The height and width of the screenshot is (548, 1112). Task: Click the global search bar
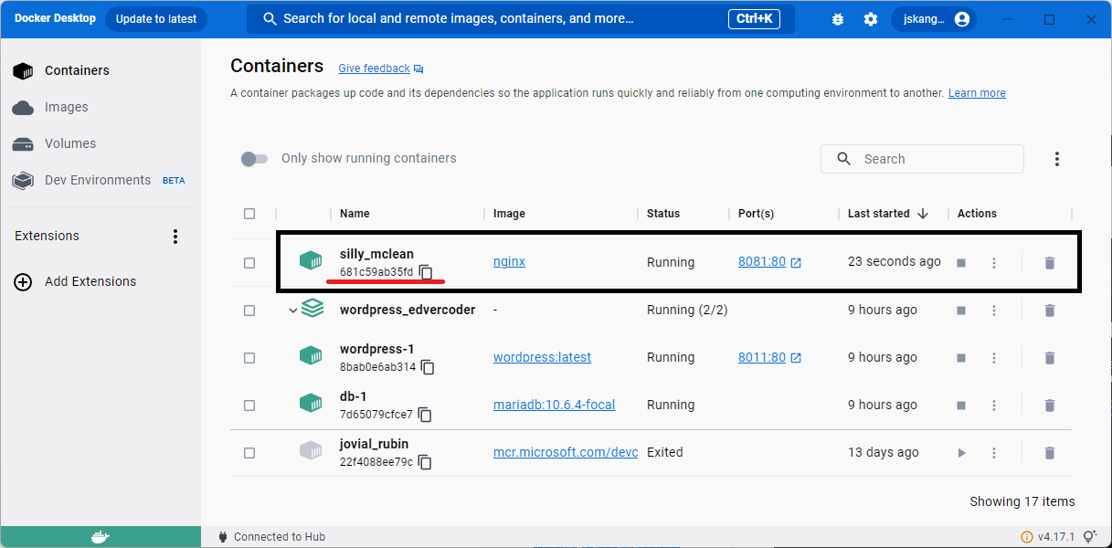pyautogui.click(x=521, y=19)
